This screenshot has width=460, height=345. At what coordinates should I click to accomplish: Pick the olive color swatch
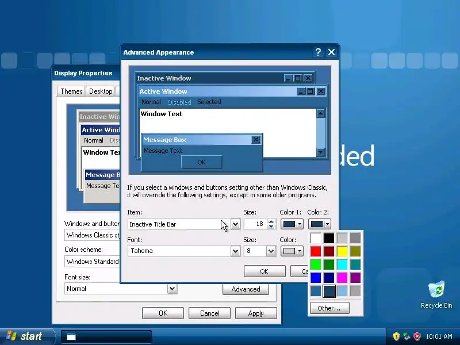click(355, 251)
